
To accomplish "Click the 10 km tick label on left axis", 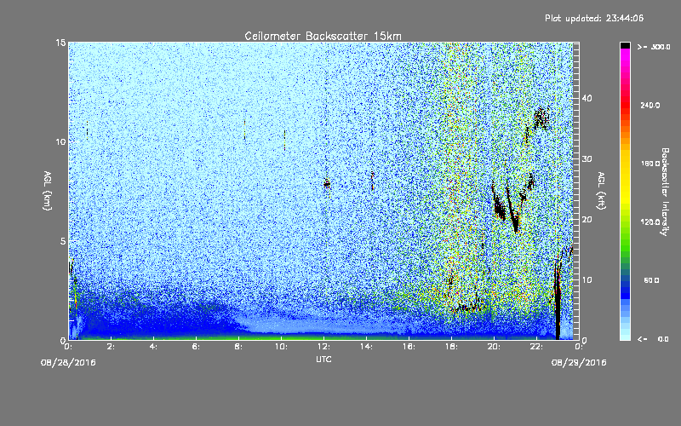I will coord(60,141).
